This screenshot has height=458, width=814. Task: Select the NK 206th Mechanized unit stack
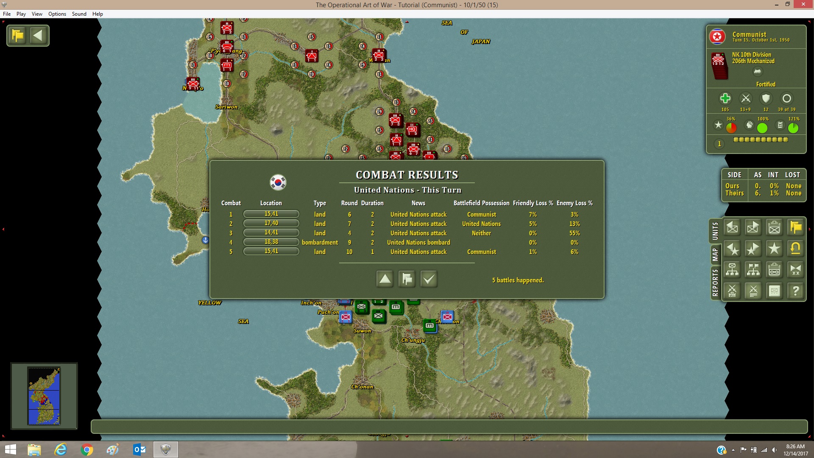(719, 66)
